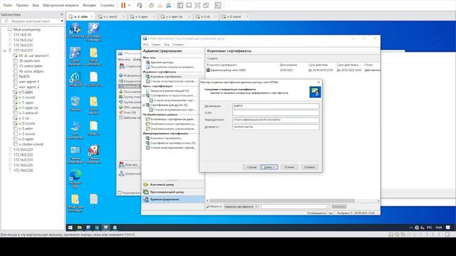Click the Далее button in the wizard

(x=269, y=167)
